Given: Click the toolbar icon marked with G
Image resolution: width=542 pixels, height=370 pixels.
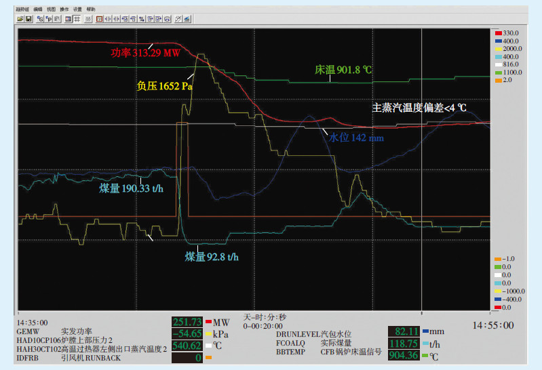Looking at the screenshot, I should pos(39,19).
